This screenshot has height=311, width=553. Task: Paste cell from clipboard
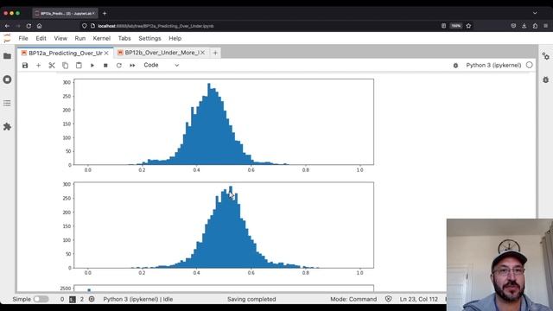coord(79,66)
